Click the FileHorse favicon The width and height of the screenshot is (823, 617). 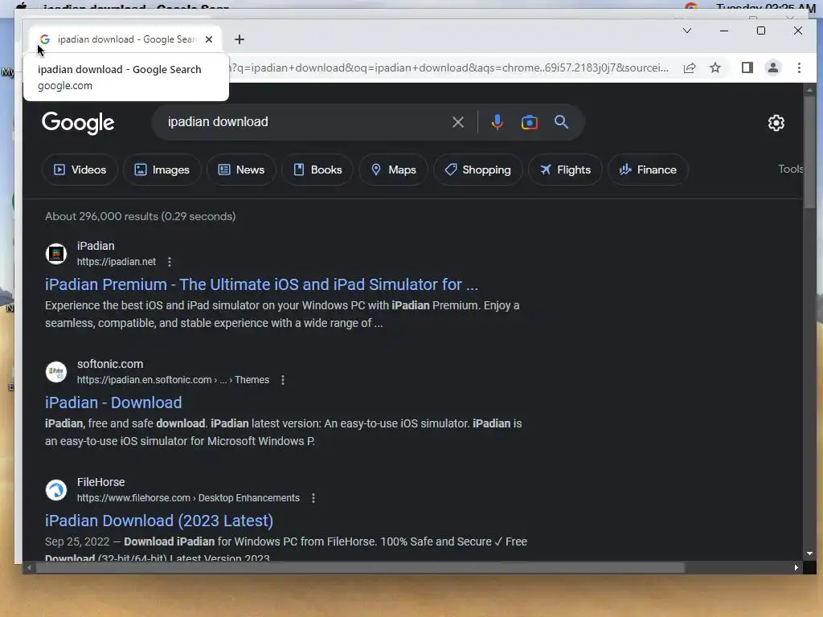56,490
